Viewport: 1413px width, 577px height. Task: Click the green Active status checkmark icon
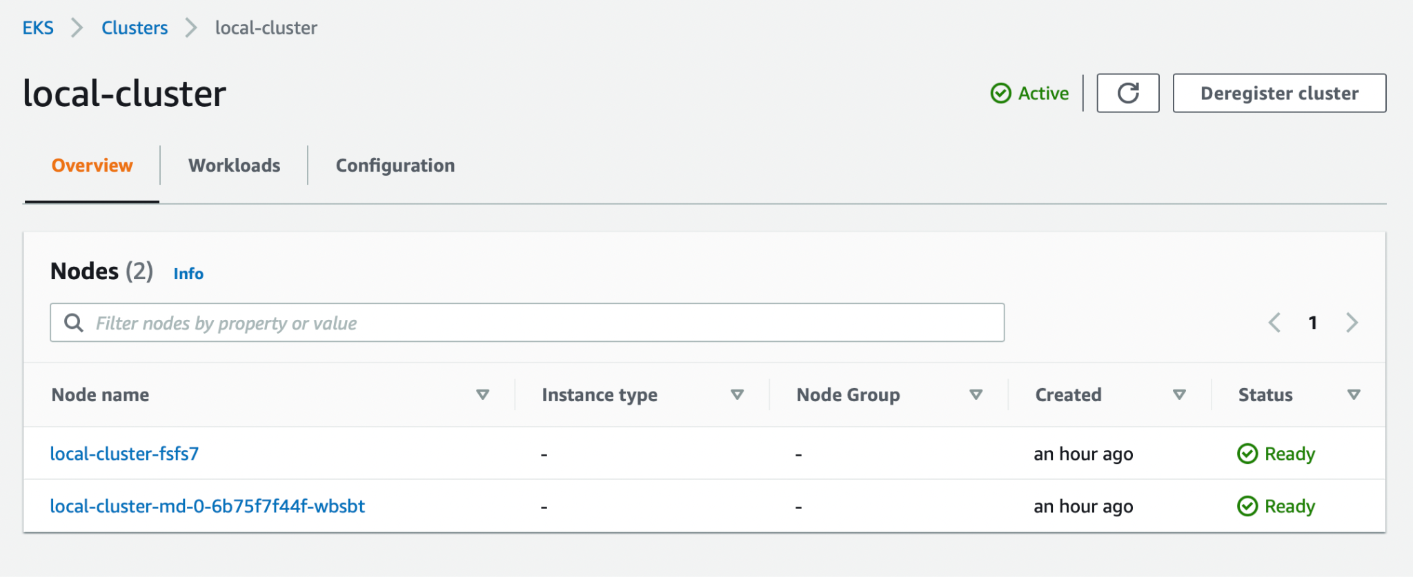click(1000, 93)
